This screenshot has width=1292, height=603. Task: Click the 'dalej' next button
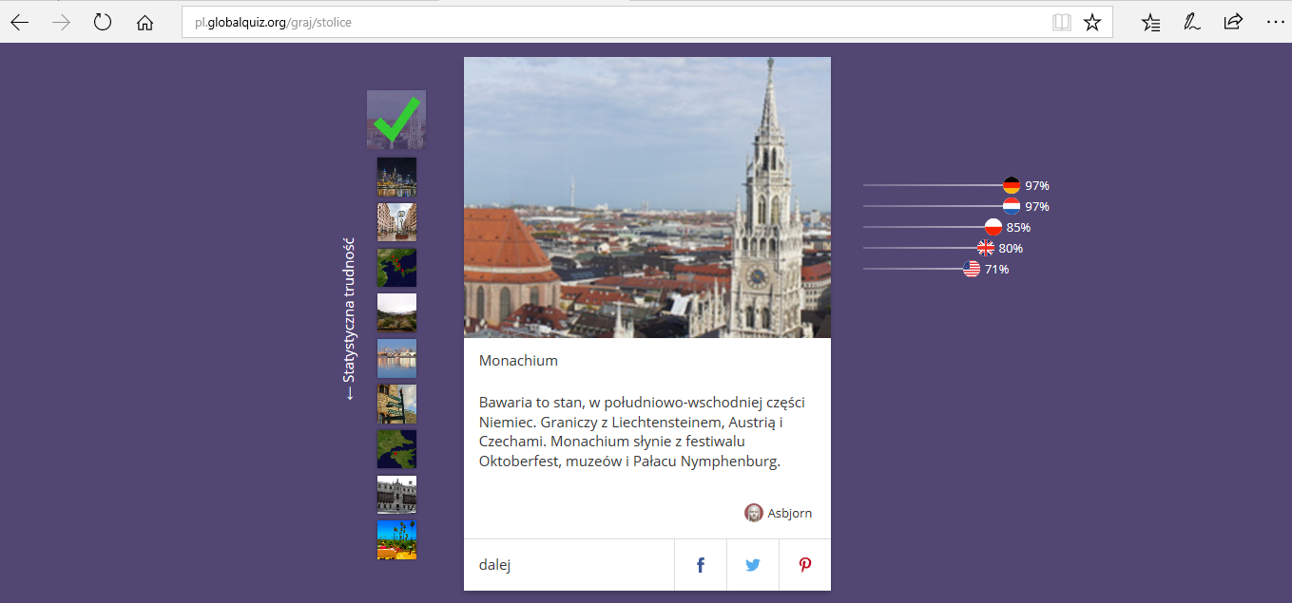[569, 565]
